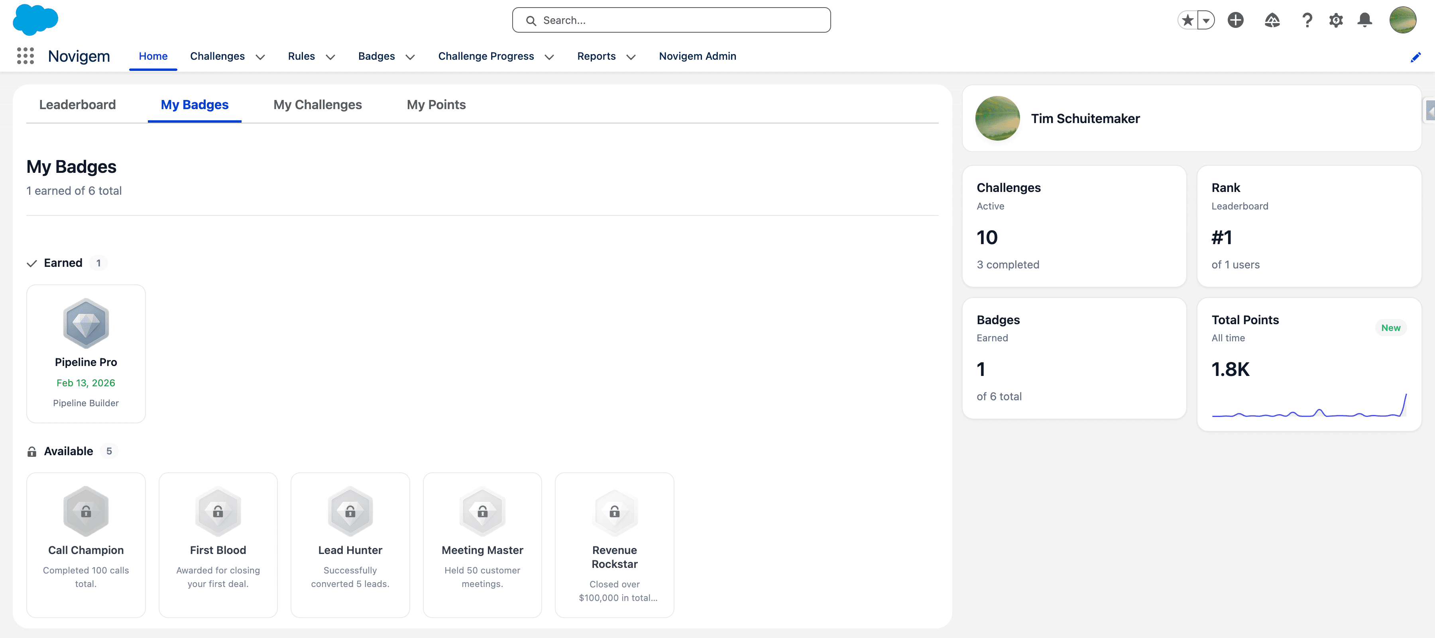The image size is (1435, 638).
Task: Expand the Reports nav dropdown chevron
Action: click(x=631, y=57)
